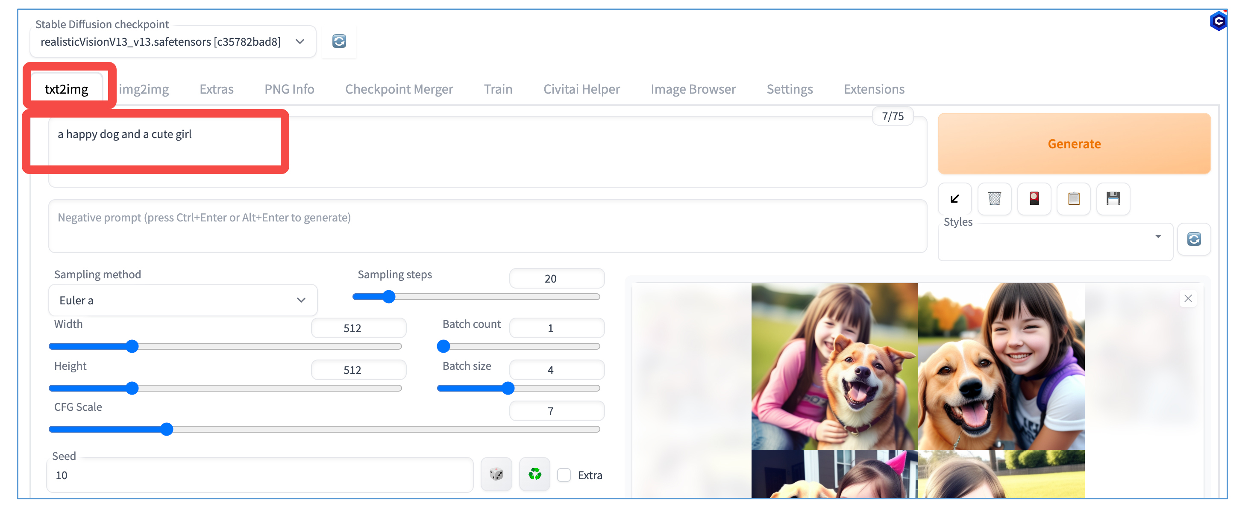This screenshot has width=1254, height=516.
Task: Open the Civitai Helper tab
Action: [x=581, y=89]
